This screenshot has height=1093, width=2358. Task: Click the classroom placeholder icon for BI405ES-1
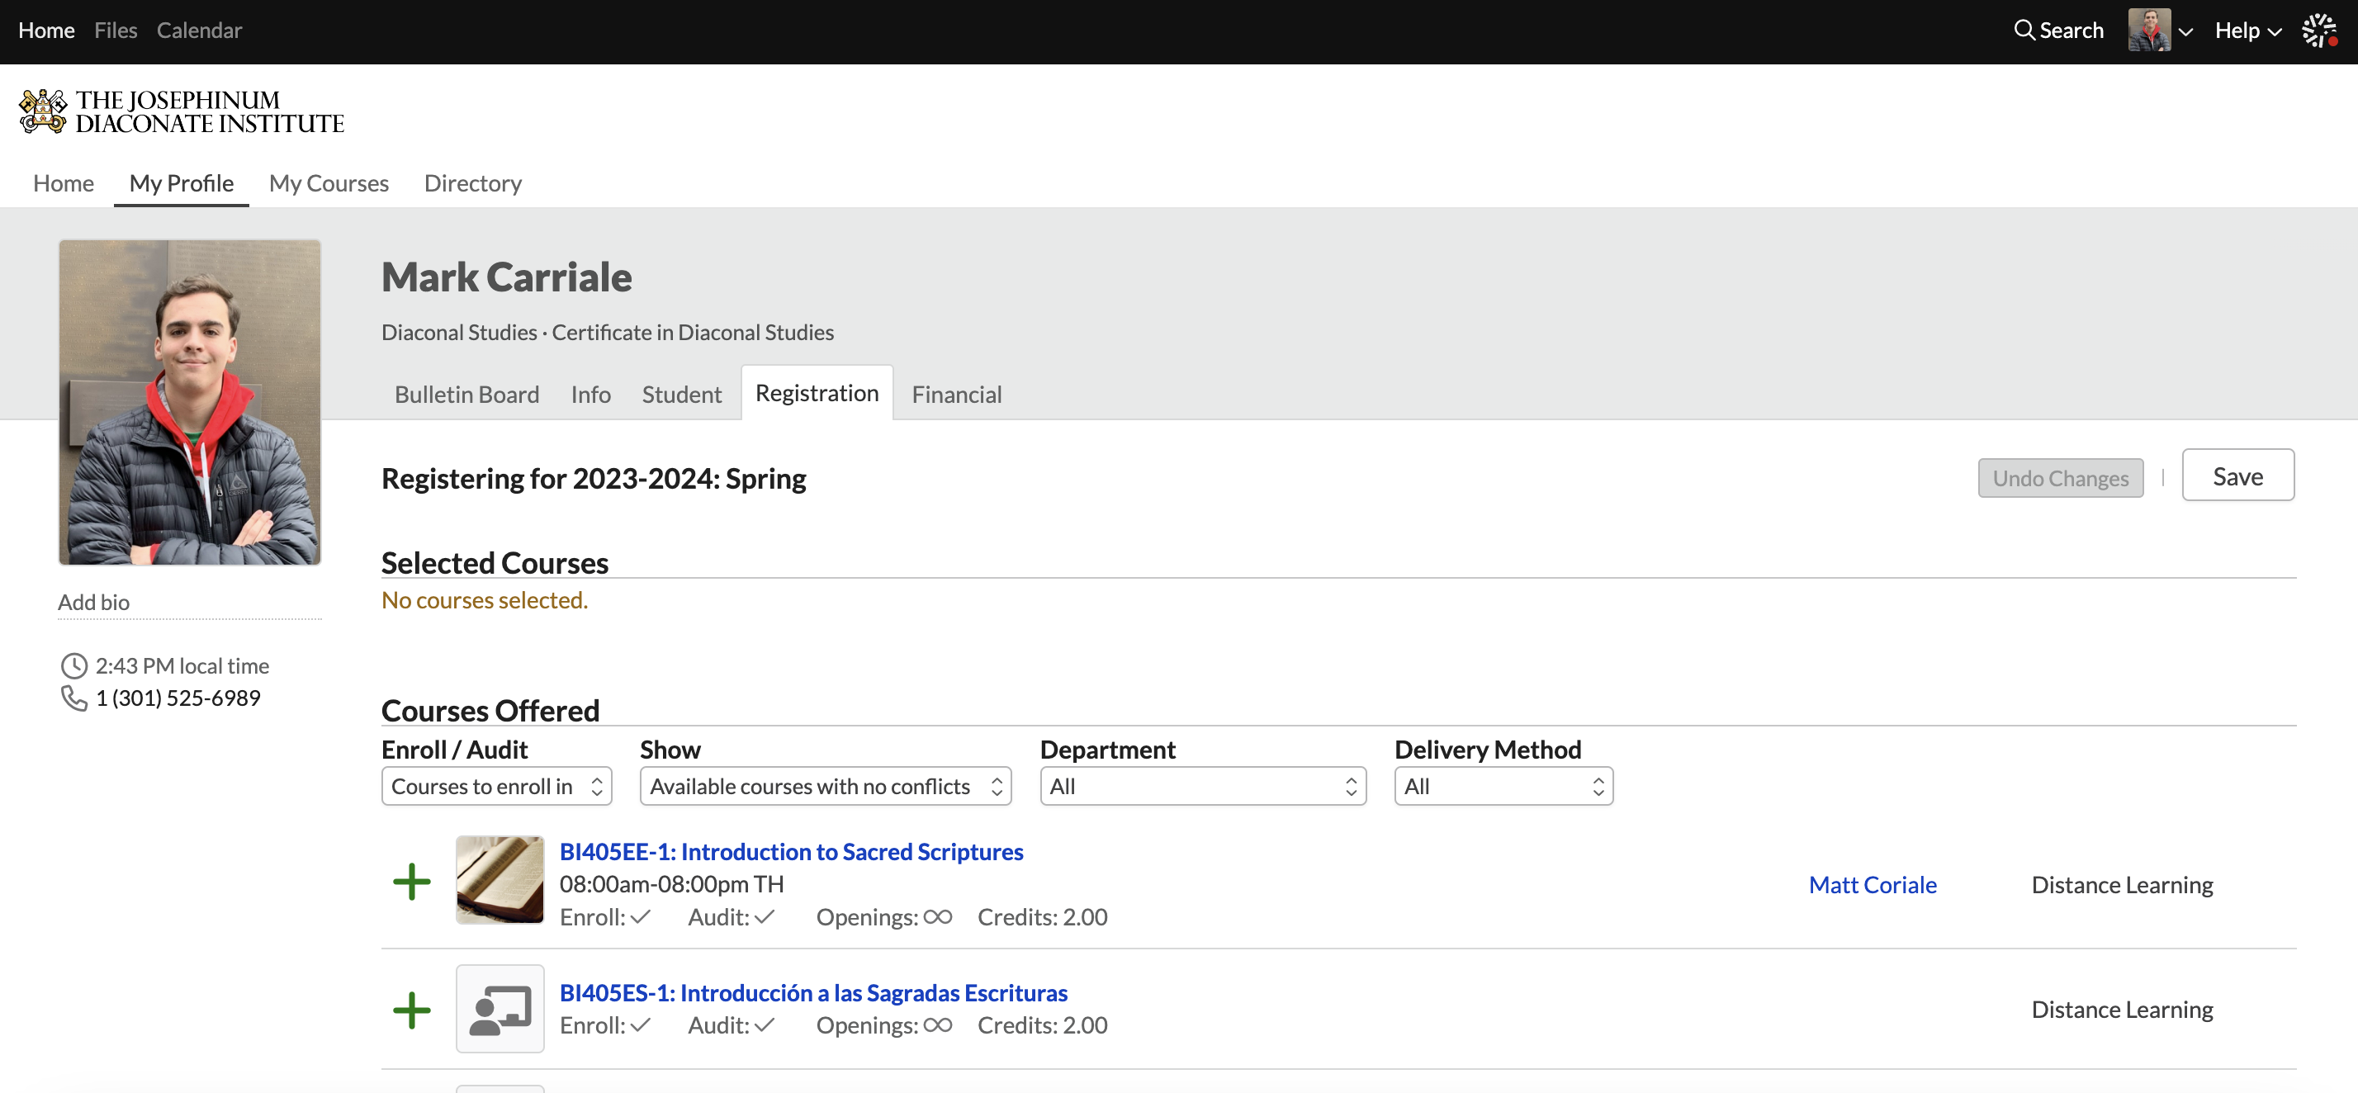pyautogui.click(x=500, y=1009)
